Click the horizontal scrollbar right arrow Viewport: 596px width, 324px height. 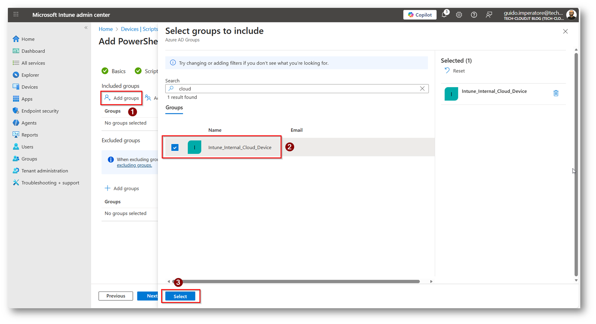coord(431,281)
